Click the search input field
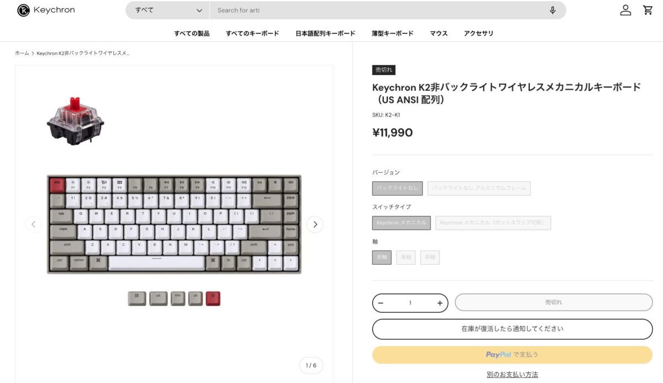 (376, 11)
